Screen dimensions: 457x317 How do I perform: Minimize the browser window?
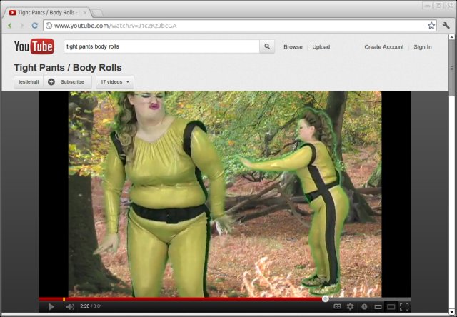click(428, 6)
